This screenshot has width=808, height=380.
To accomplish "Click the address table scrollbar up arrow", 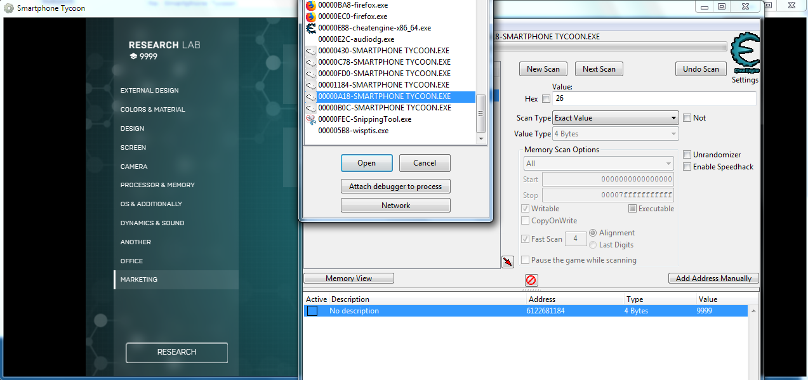I will (x=753, y=311).
